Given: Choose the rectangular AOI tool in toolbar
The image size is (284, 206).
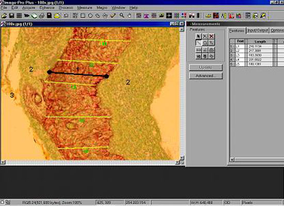Looking at the screenshot, I should [83, 16].
